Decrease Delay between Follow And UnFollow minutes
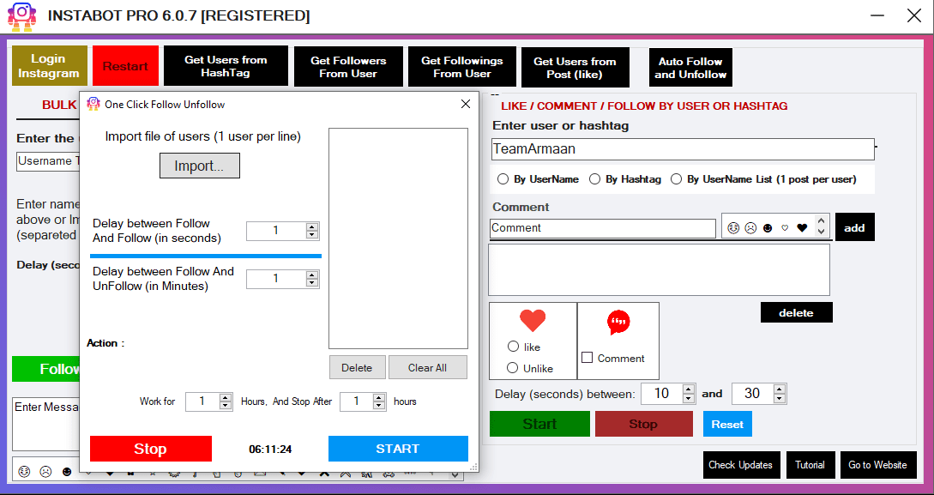This screenshot has width=934, height=495. click(x=311, y=283)
